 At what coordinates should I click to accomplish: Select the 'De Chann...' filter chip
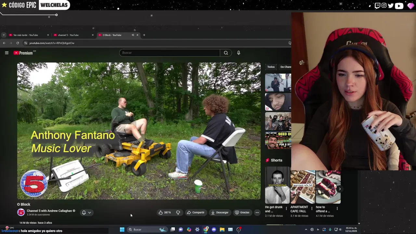click(x=285, y=67)
